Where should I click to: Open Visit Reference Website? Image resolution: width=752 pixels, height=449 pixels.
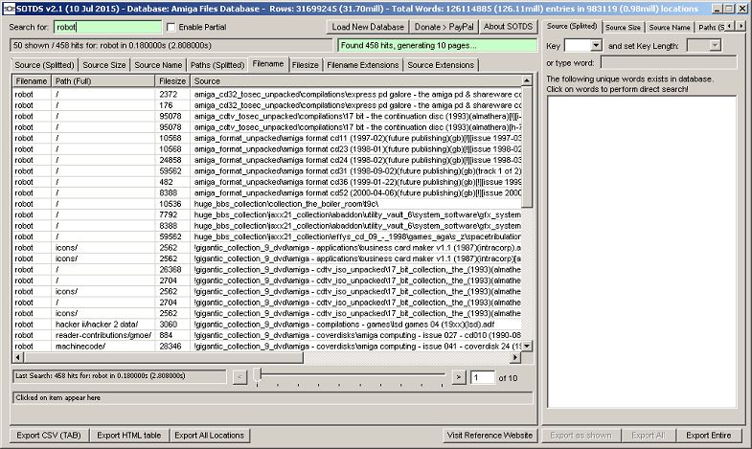click(x=490, y=436)
